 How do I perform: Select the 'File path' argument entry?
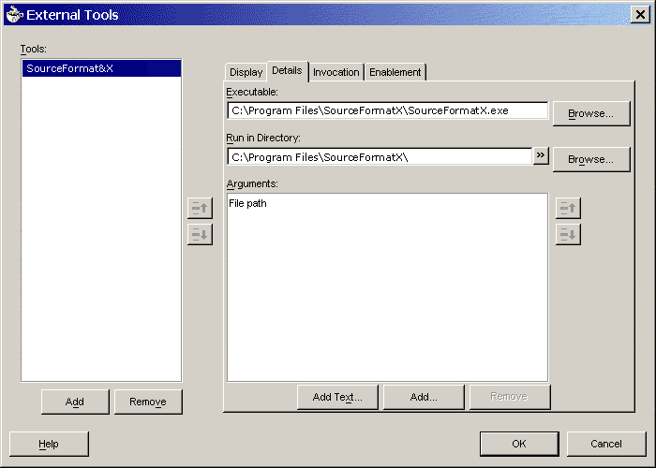[247, 203]
